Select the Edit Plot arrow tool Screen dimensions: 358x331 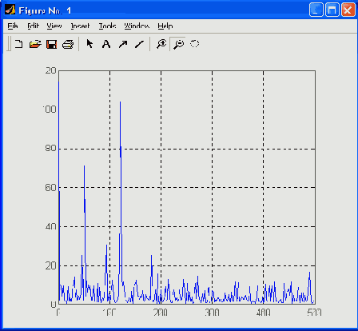coord(89,44)
